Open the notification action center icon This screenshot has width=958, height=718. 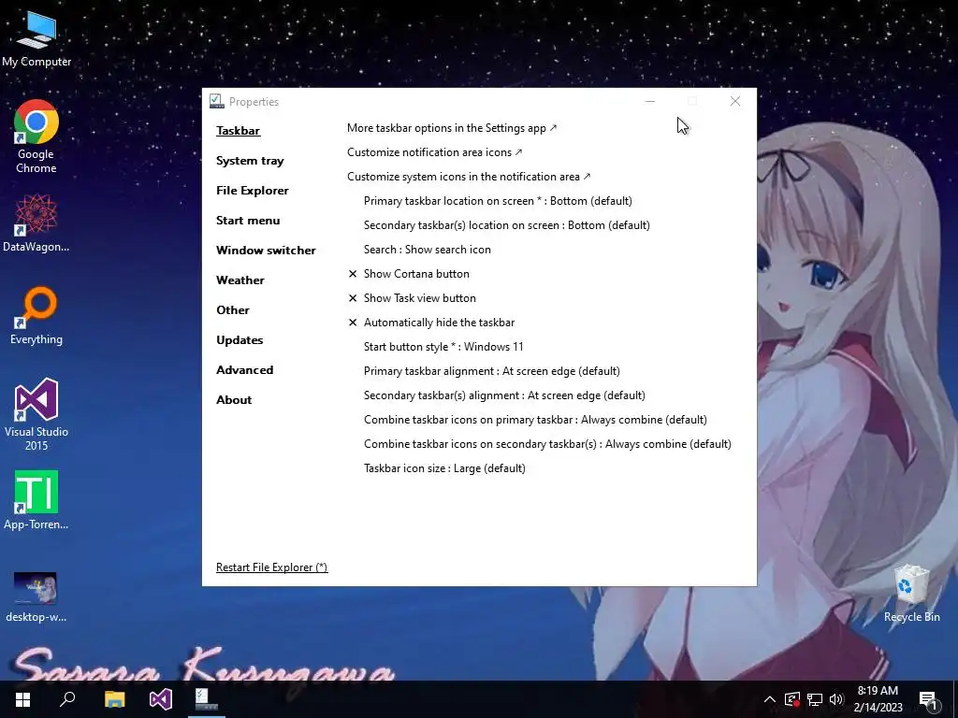point(928,700)
